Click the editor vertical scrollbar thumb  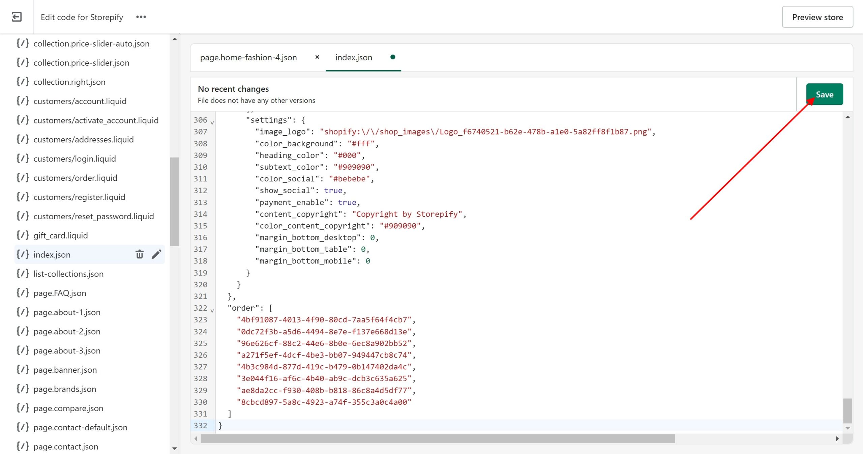[847, 410]
